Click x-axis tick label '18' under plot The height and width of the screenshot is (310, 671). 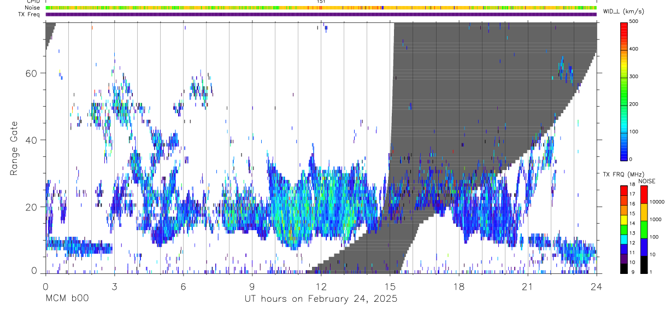tap(458, 286)
